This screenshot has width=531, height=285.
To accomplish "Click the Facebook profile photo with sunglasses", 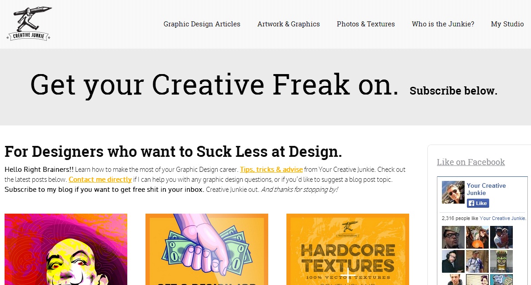I will pyautogui.click(x=453, y=192).
